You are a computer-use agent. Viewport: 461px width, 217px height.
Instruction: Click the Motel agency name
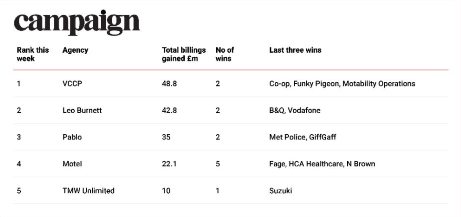[x=72, y=164]
